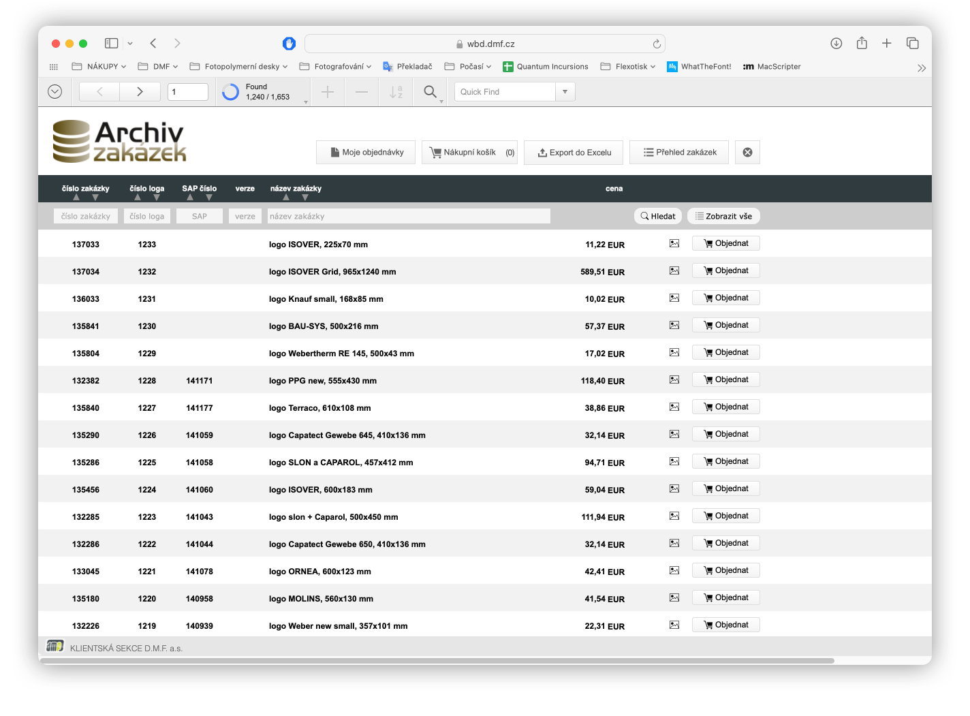Expand the Fotopolymerní desky bookmarks folder
Image resolution: width=970 pixels, height=716 pixels.
tap(238, 67)
